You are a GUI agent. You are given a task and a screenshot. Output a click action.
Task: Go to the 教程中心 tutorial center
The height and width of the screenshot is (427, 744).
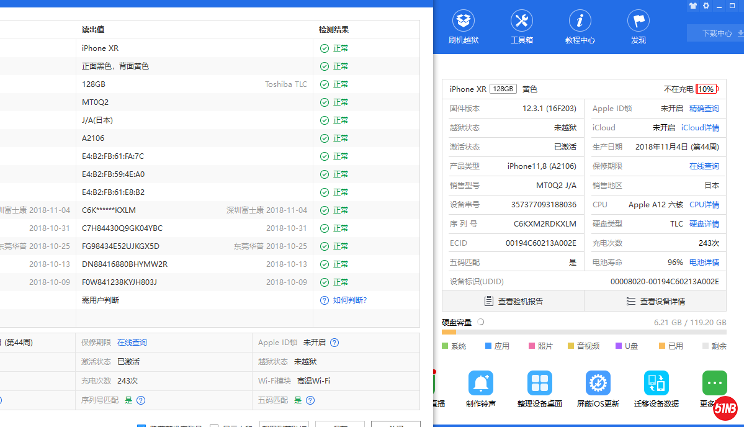[580, 27]
